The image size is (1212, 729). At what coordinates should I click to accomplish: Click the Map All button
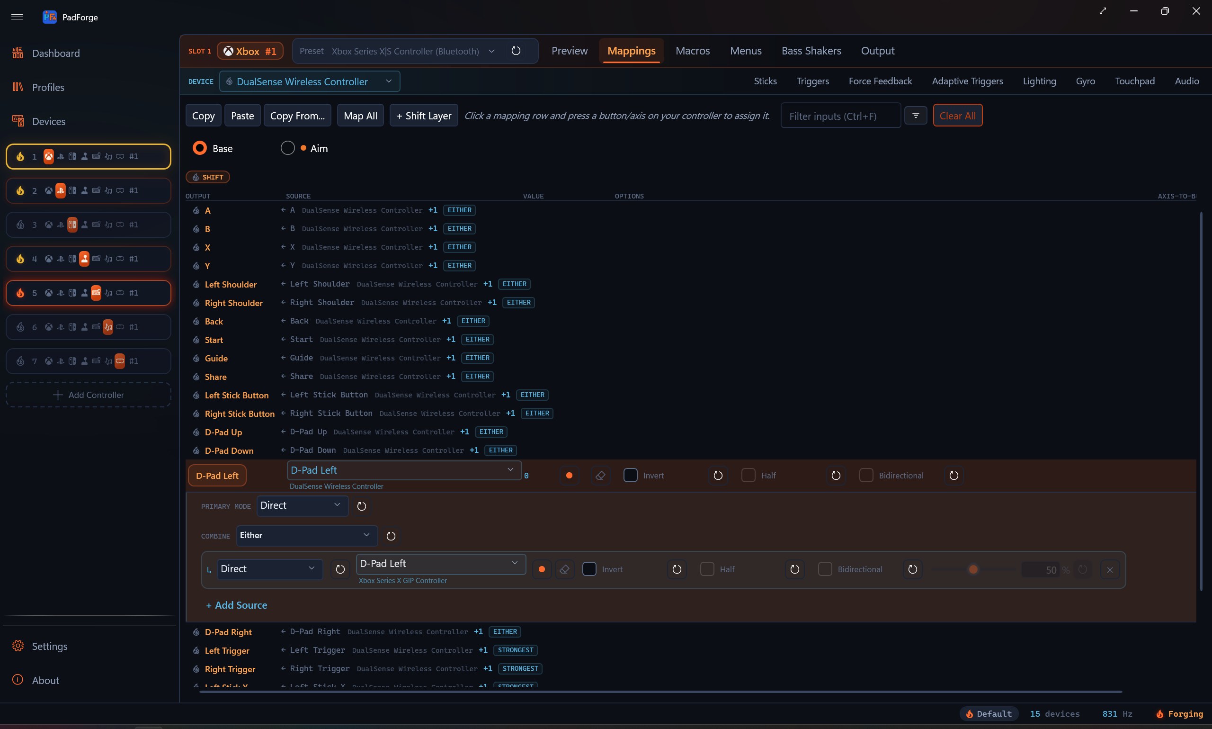coord(360,116)
